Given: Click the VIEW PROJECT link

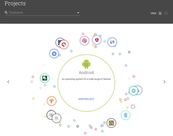Looking at the screenshot, I should tap(86, 99).
